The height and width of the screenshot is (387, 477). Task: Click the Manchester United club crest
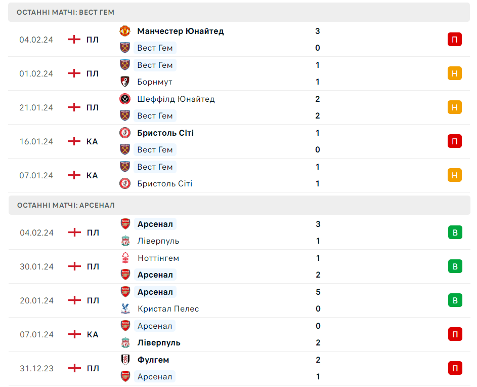125,31
